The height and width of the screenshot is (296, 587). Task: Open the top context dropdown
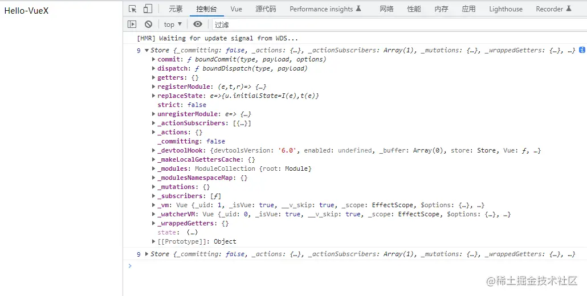(173, 24)
